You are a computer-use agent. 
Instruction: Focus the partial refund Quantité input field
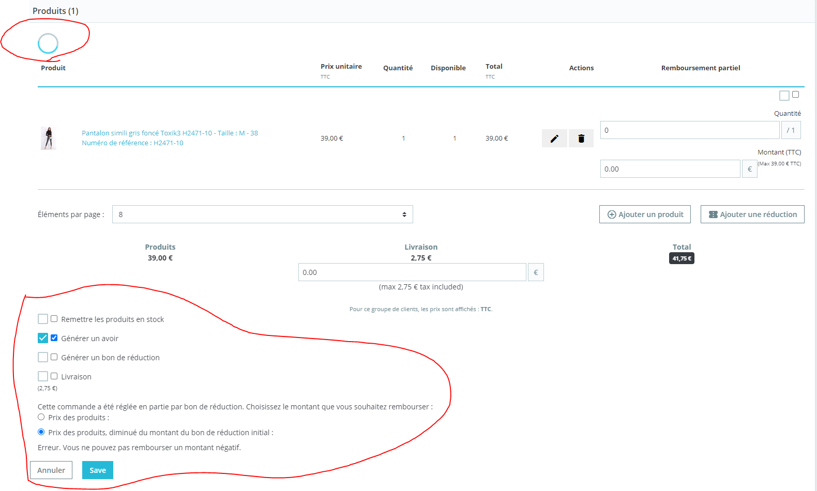pos(690,130)
